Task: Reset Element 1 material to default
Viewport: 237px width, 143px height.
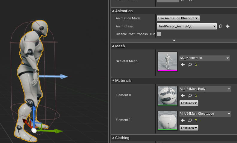Action: tap(196, 120)
